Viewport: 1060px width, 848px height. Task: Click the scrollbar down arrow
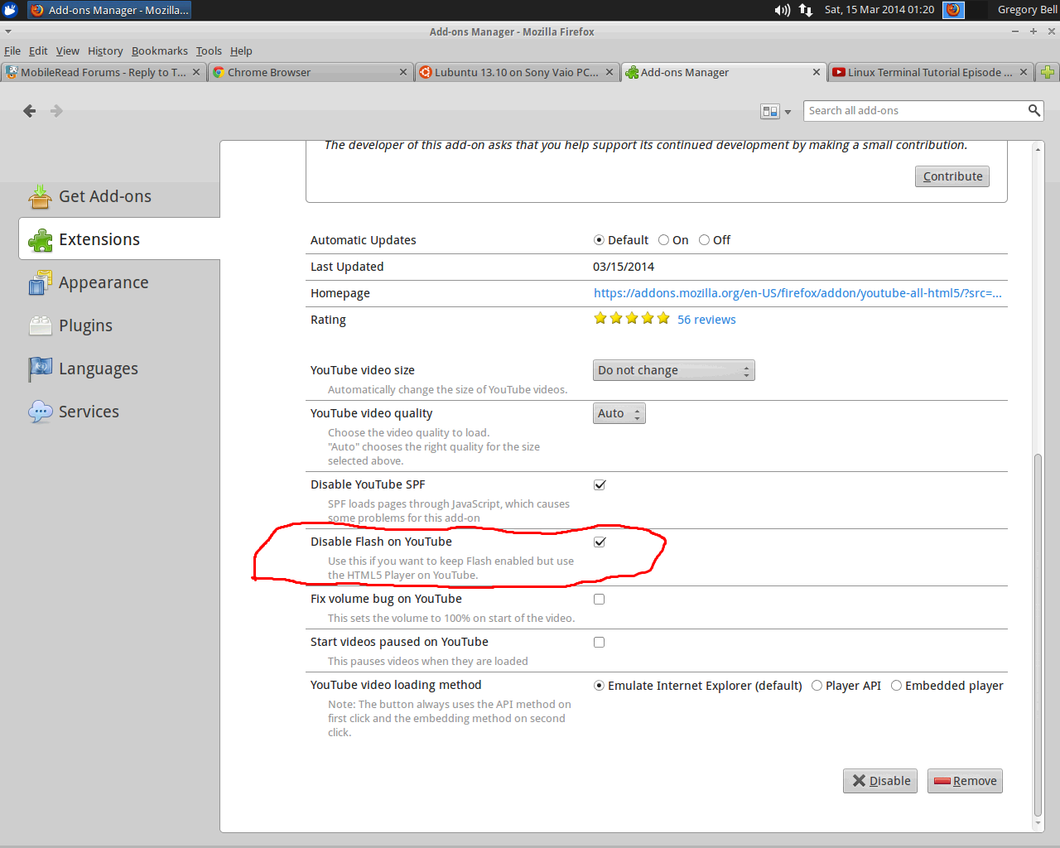tap(1038, 824)
